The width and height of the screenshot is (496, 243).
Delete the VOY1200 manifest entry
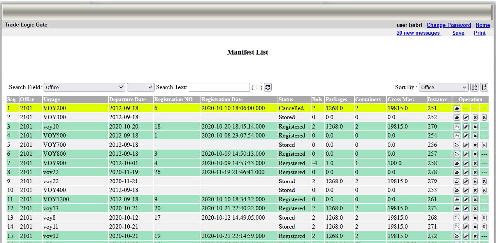tap(475, 199)
